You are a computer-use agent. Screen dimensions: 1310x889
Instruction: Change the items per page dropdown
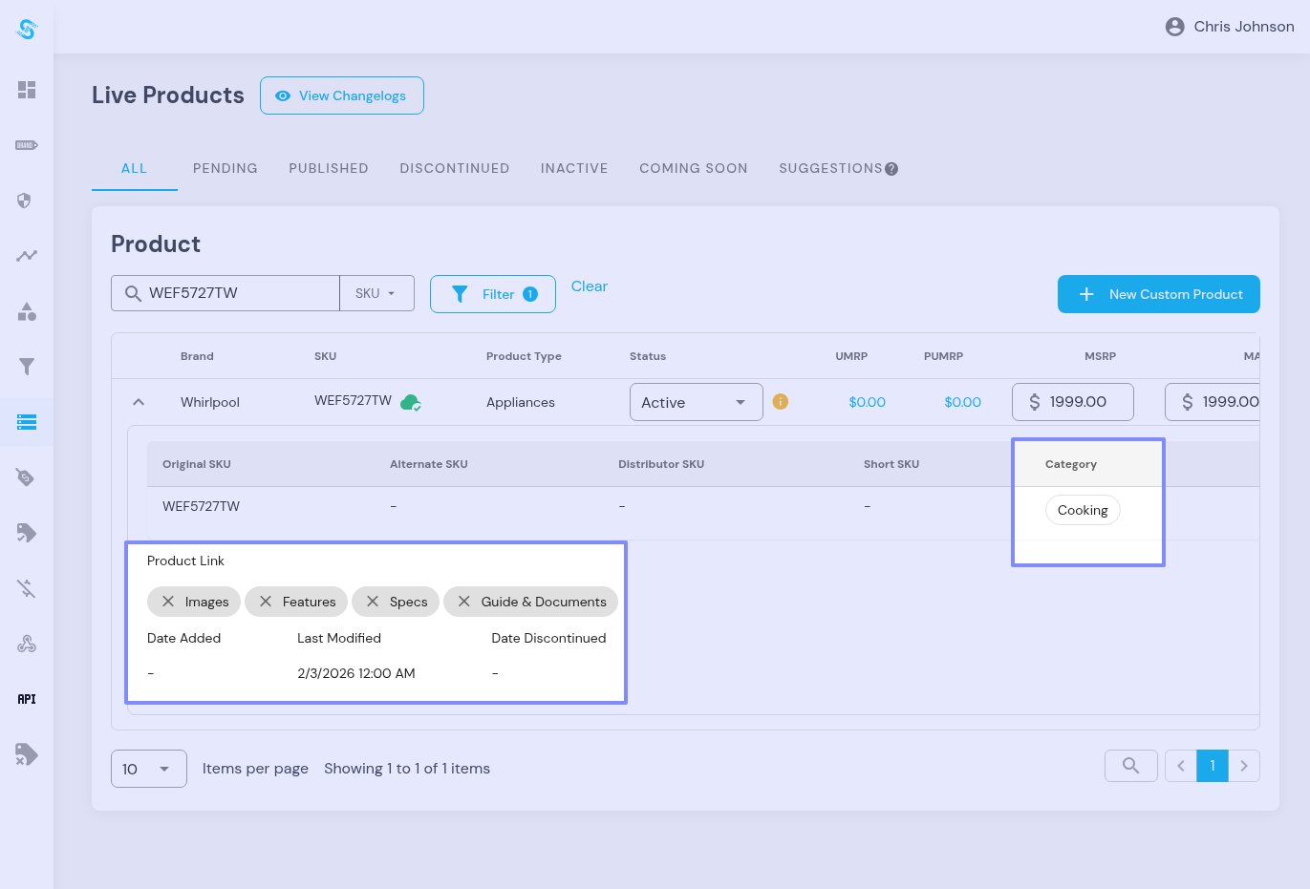pyautogui.click(x=148, y=769)
